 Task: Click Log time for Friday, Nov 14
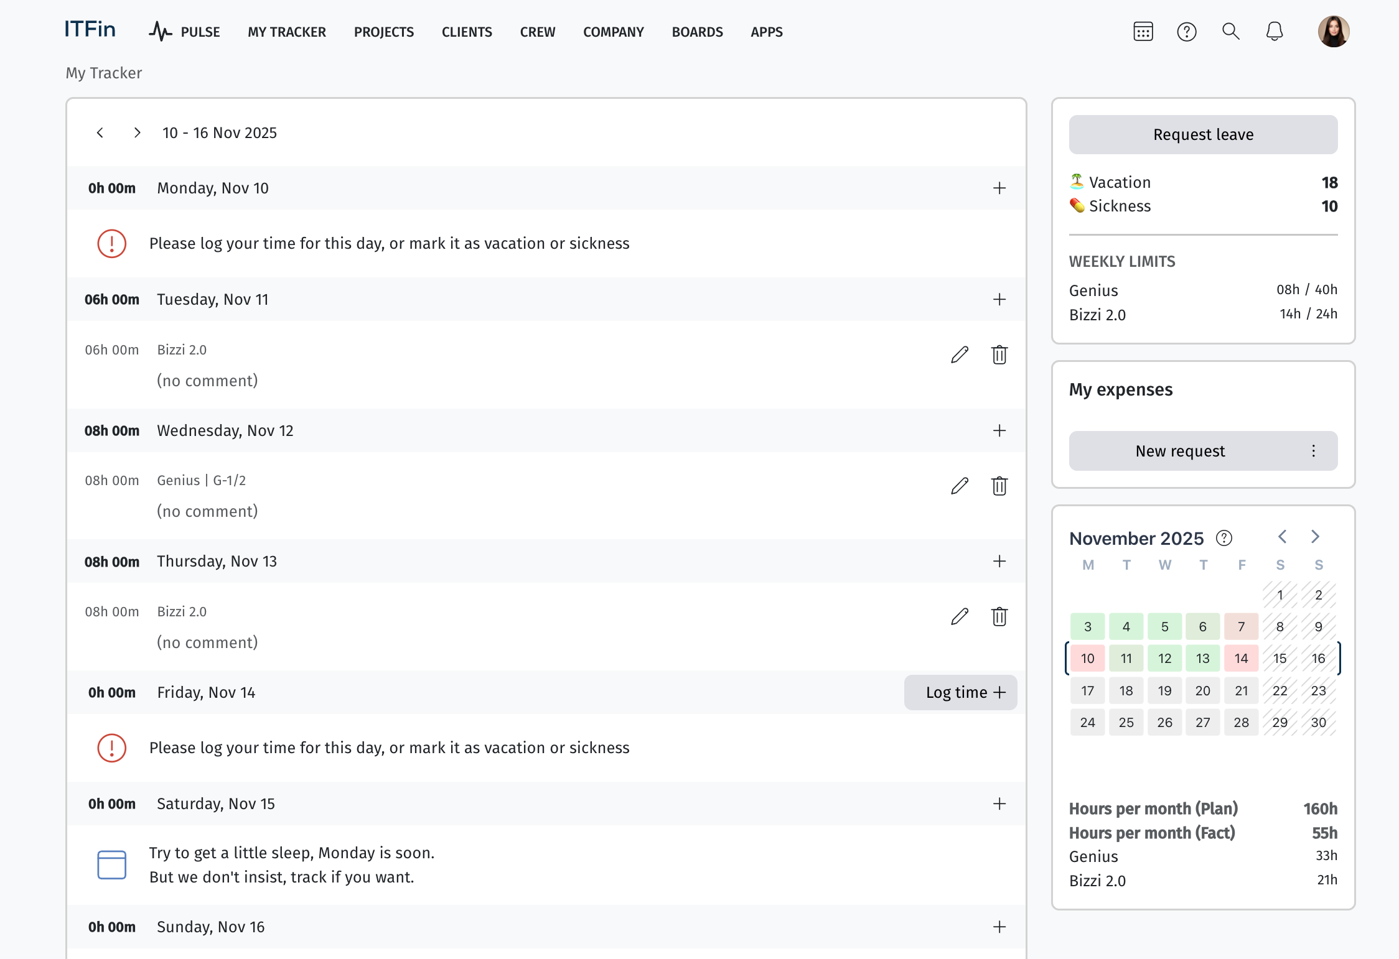pos(960,692)
